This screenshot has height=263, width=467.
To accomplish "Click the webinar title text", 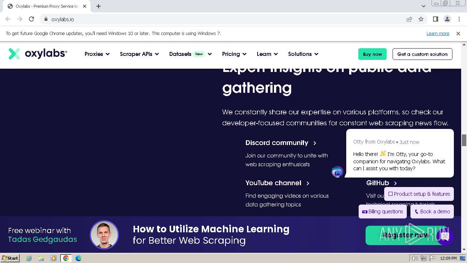I will pyautogui.click(x=211, y=235).
